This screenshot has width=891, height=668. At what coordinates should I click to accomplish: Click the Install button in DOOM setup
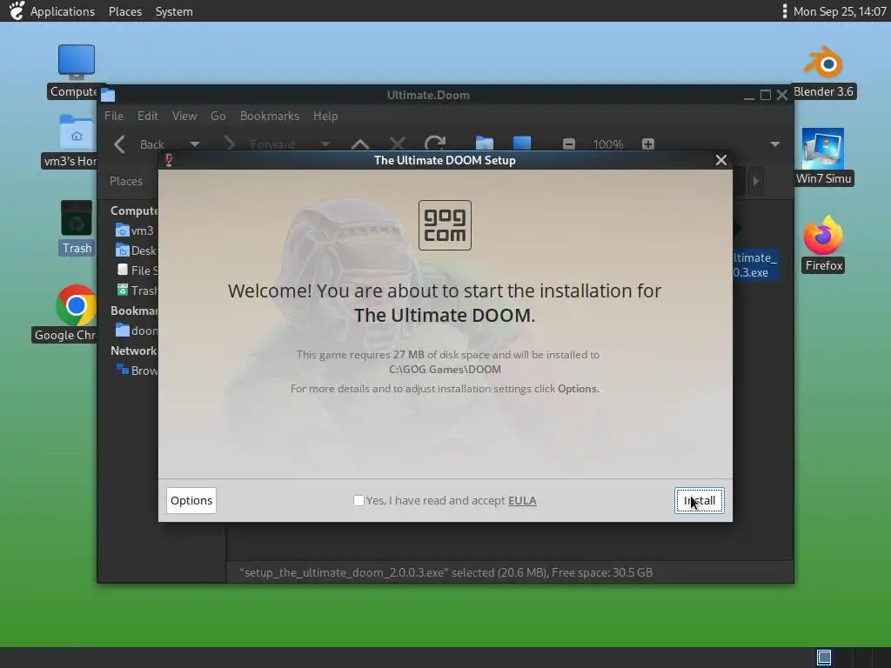coord(699,500)
